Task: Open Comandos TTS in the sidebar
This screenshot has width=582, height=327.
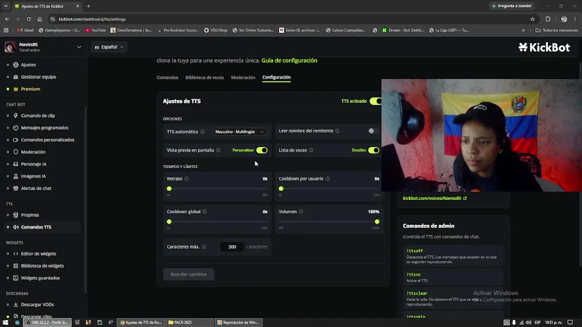Action: click(x=36, y=227)
